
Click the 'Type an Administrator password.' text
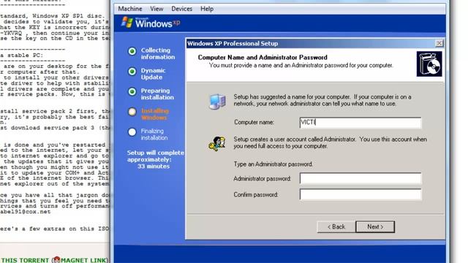[273, 164]
